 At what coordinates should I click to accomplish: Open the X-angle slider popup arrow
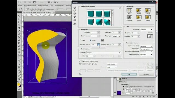point(98,44)
